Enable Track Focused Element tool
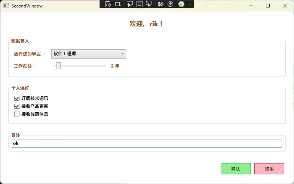Screen dimensions: 294x184 coord(149,4)
